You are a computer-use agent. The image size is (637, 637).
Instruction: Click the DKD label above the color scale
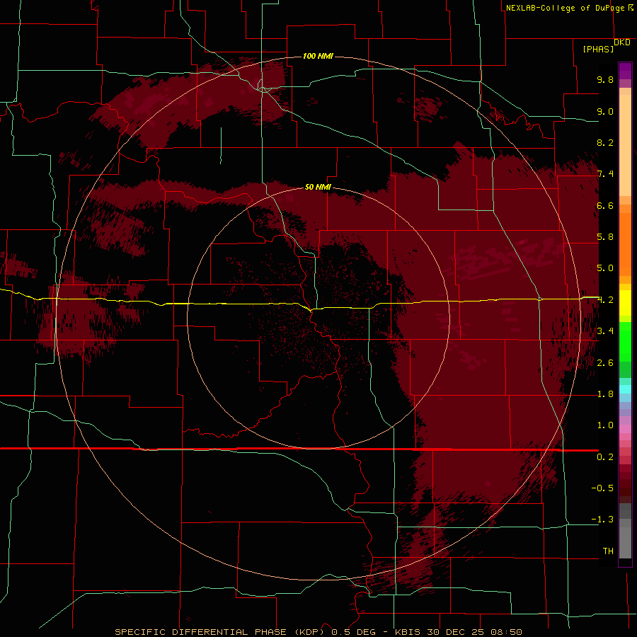coord(622,42)
